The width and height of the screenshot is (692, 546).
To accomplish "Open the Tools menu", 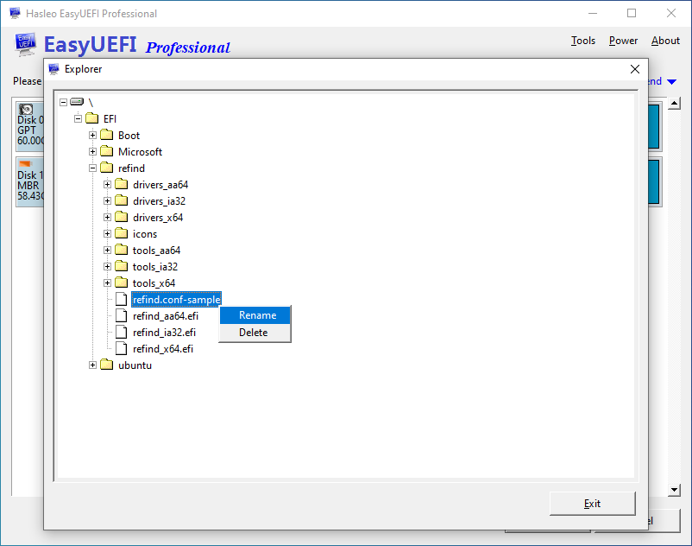I will click(x=583, y=41).
